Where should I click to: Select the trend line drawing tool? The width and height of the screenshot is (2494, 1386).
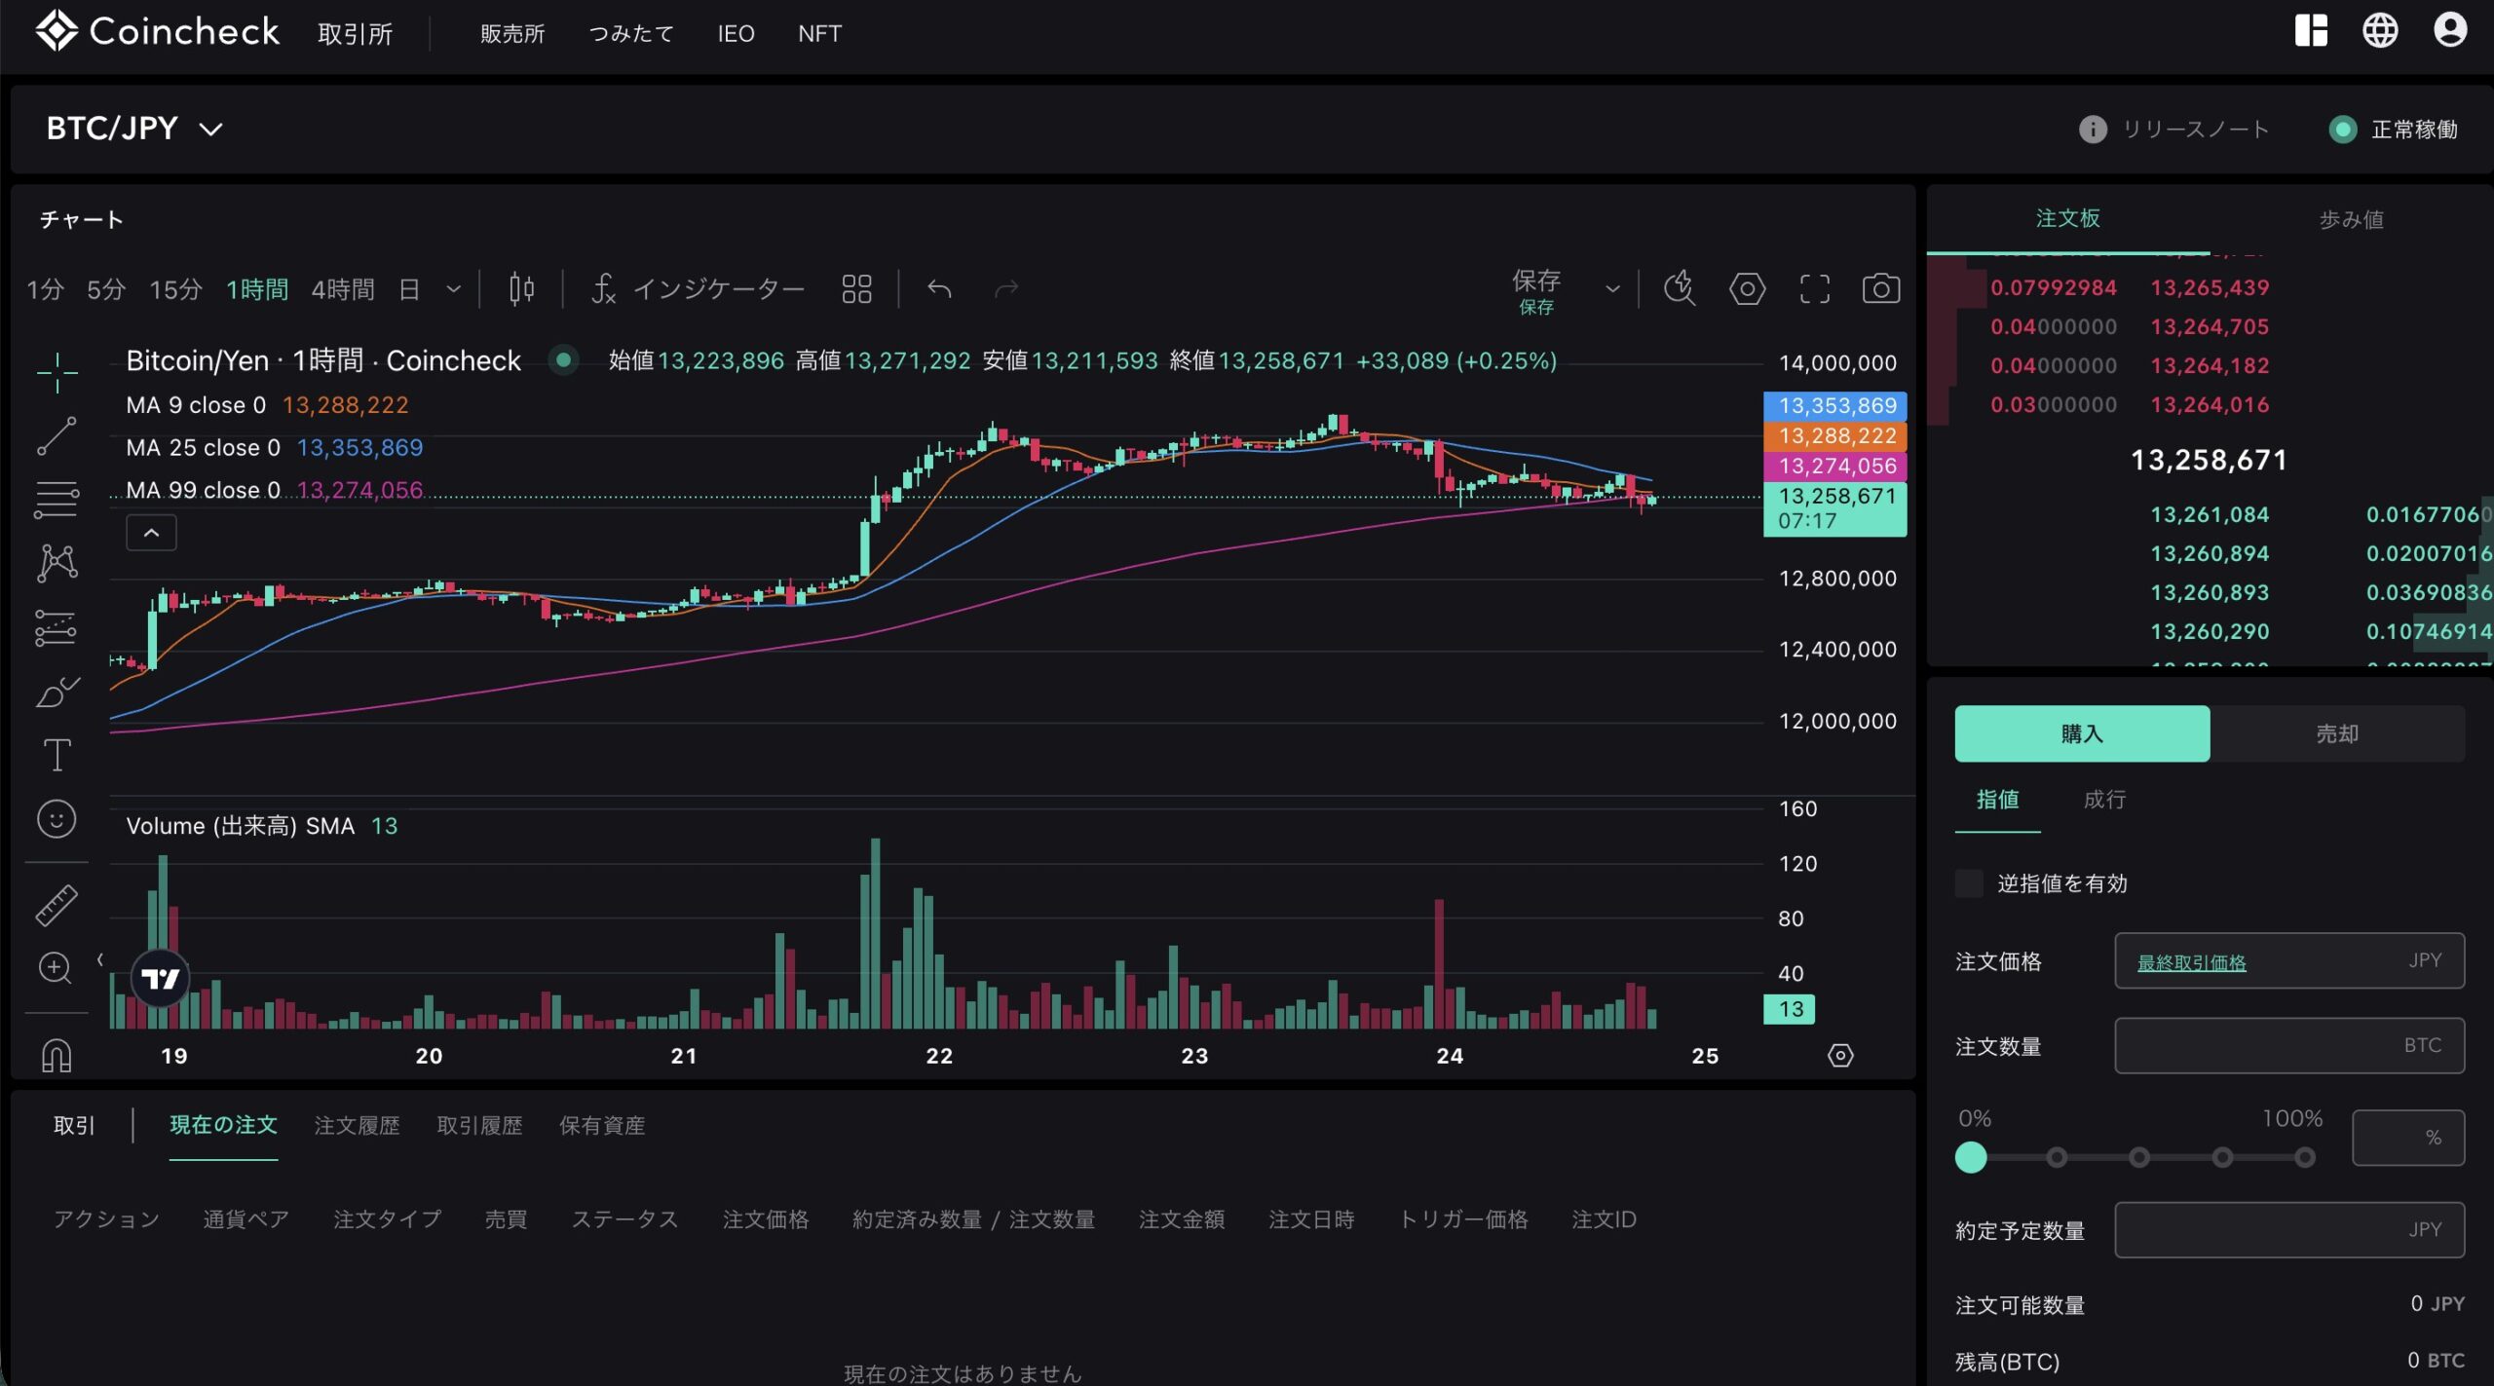(x=57, y=436)
